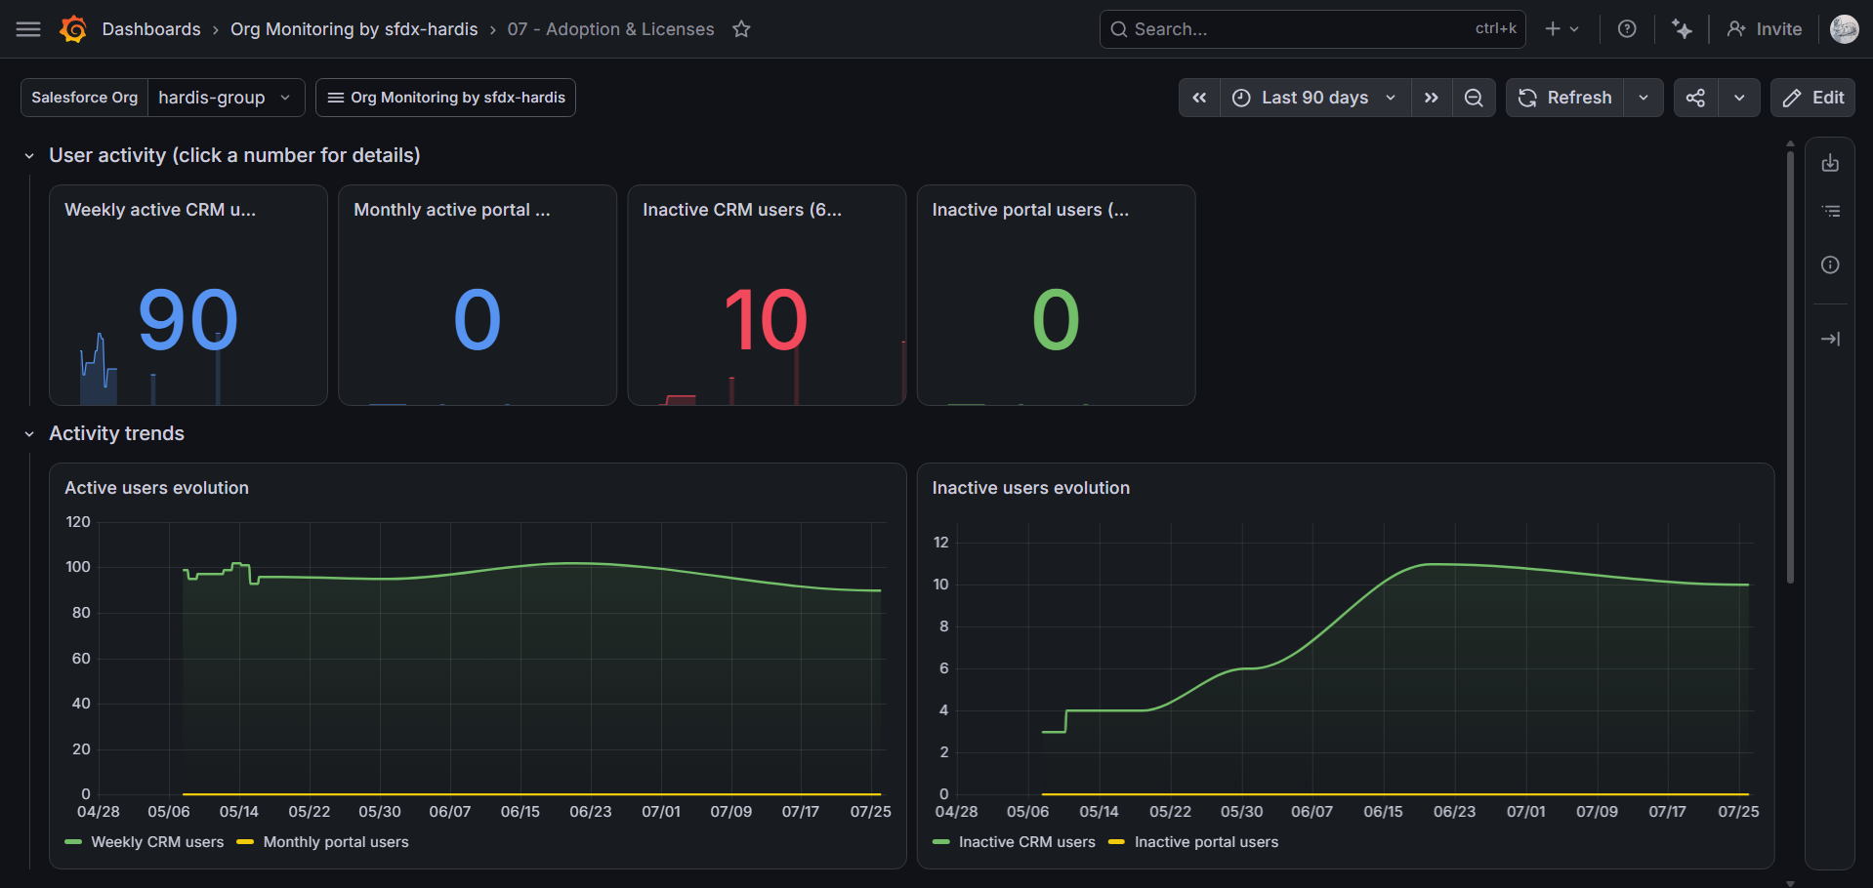The height and width of the screenshot is (888, 1873).
Task: Open the hamburger navigation menu
Action: [x=28, y=29]
